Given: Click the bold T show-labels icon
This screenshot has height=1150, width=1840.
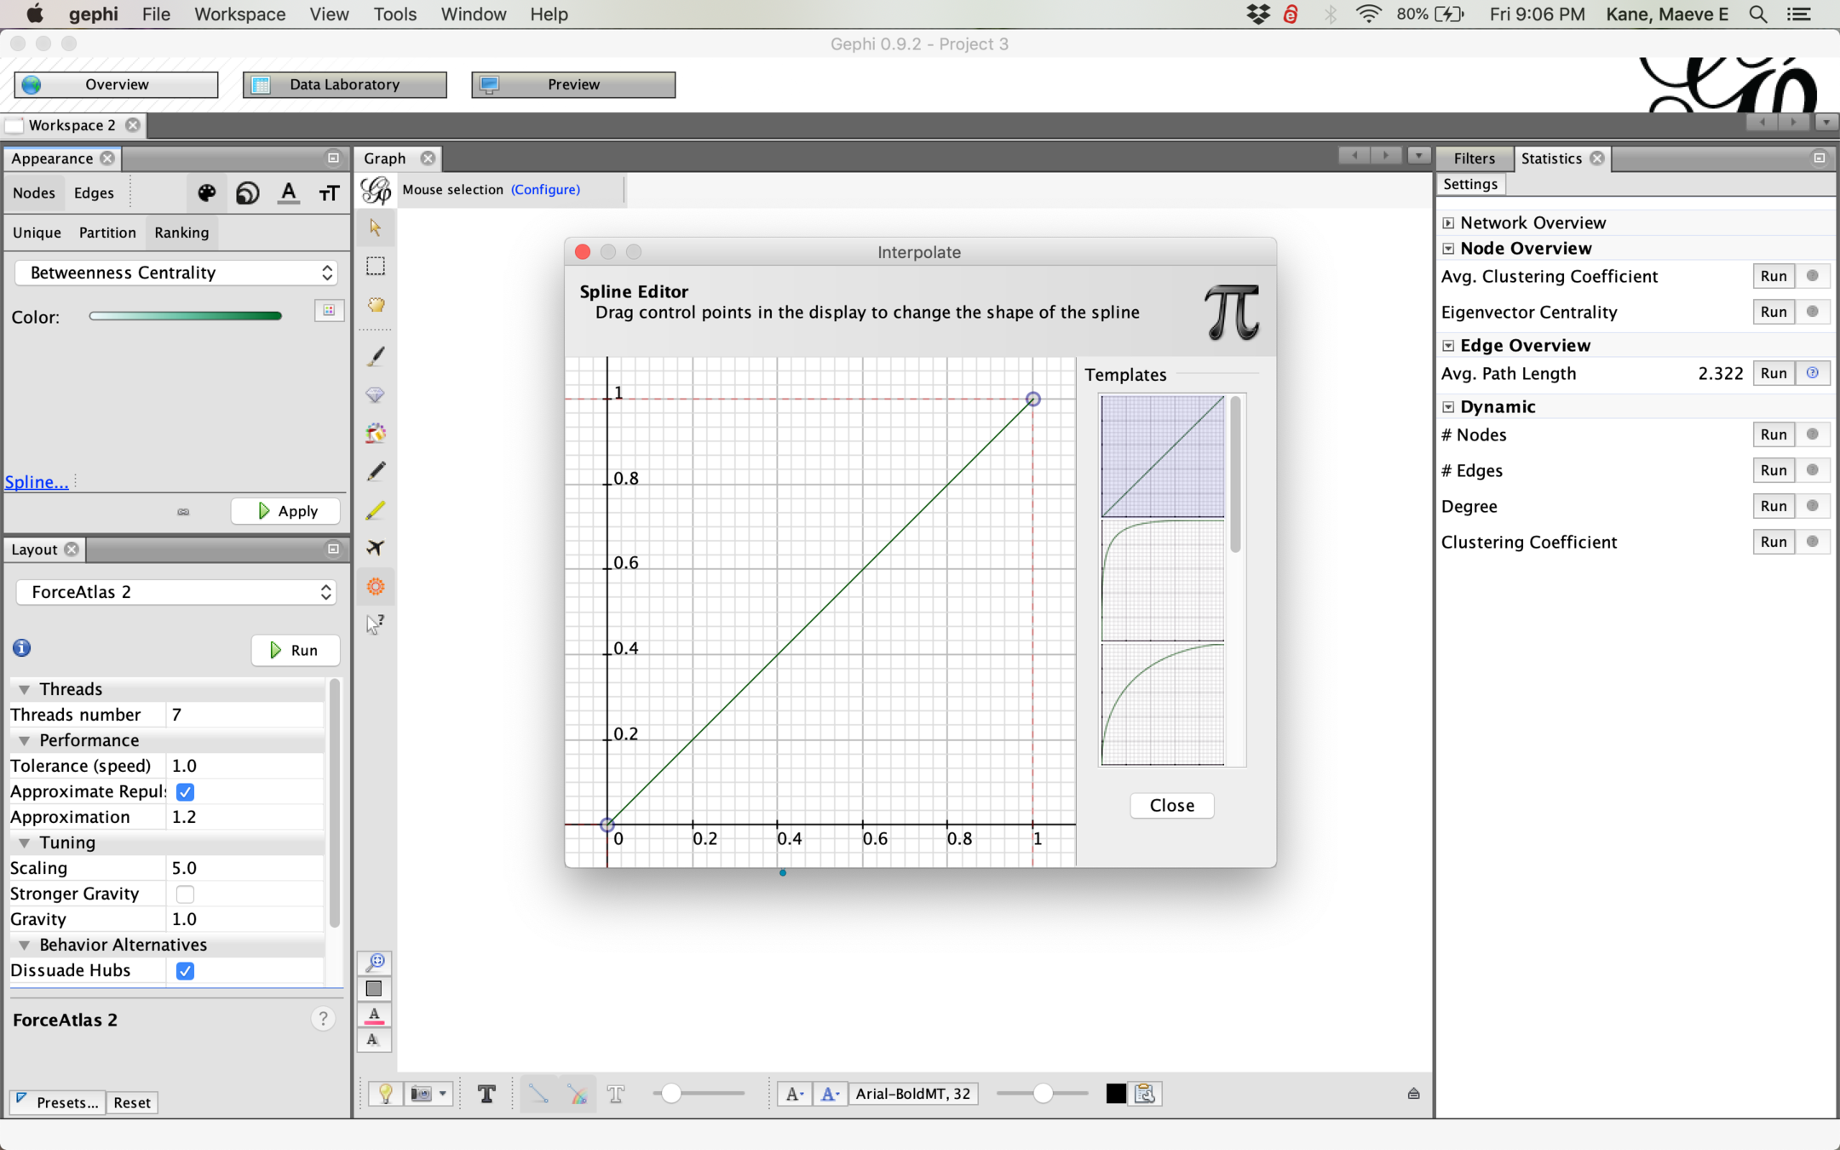Looking at the screenshot, I should pyautogui.click(x=486, y=1094).
